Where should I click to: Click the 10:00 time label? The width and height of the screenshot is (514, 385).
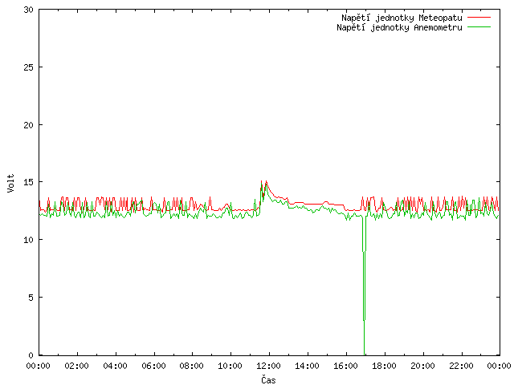point(230,366)
